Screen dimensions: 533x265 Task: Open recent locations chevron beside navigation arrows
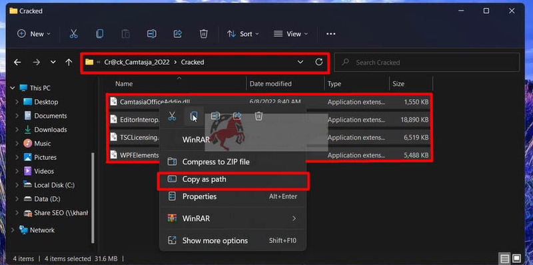[x=53, y=62]
